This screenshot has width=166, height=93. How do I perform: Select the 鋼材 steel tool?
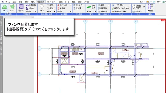(x=101, y=5)
